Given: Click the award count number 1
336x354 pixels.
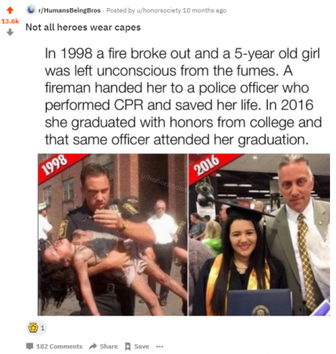Looking at the screenshot, I should [43, 328].
